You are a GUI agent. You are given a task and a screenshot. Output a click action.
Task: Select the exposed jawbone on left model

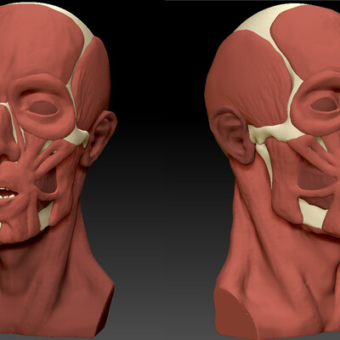click(x=45, y=216)
